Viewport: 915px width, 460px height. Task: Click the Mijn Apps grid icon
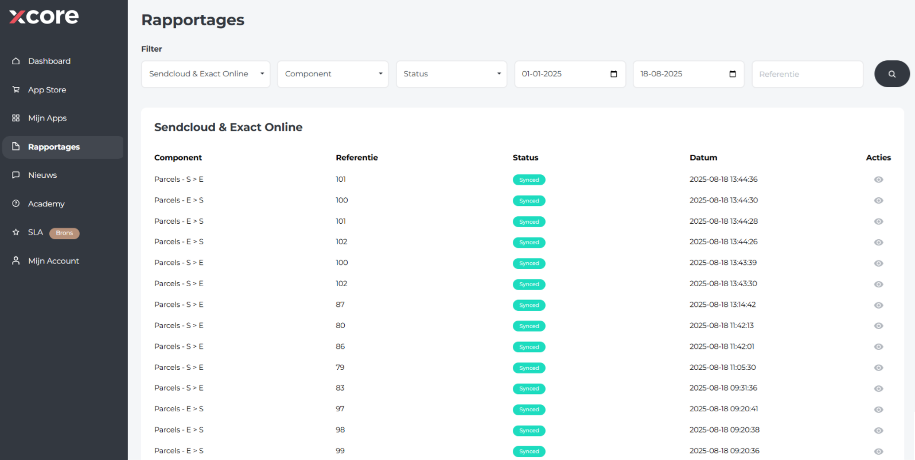(x=16, y=118)
